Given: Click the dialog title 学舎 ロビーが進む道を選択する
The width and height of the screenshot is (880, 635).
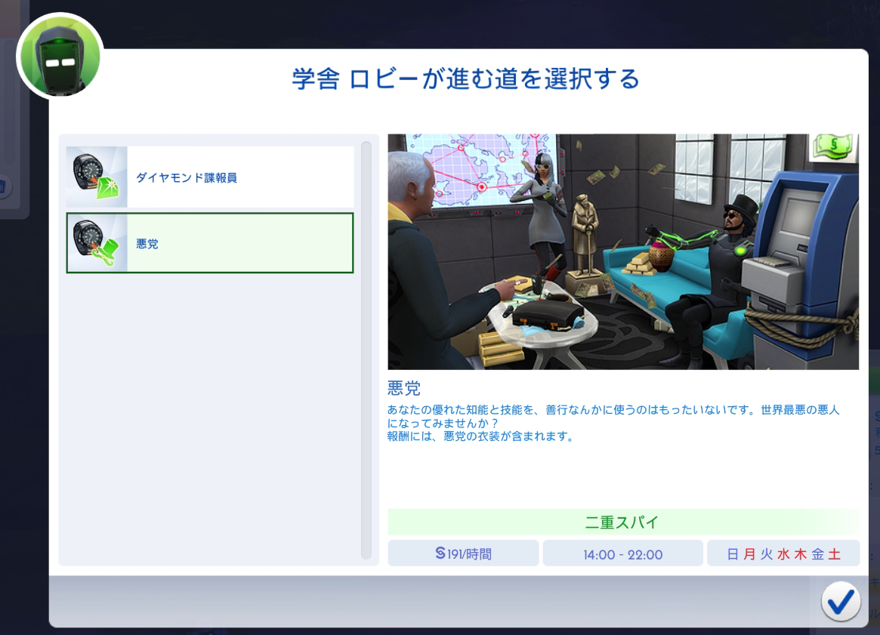Looking at the screenshot, I should coord(466,79).
